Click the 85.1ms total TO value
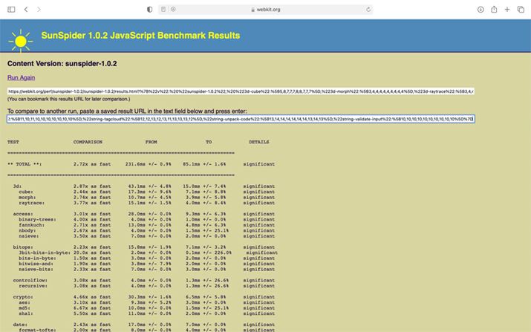The image size is (531, 332). [x=204, y=164]
